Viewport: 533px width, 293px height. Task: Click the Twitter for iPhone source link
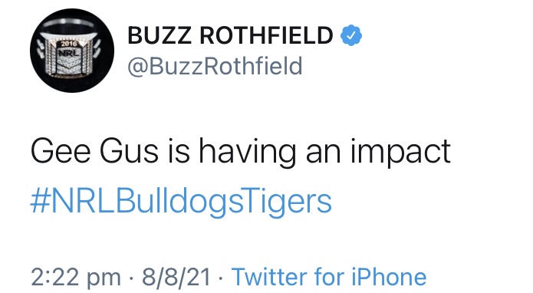329,277
